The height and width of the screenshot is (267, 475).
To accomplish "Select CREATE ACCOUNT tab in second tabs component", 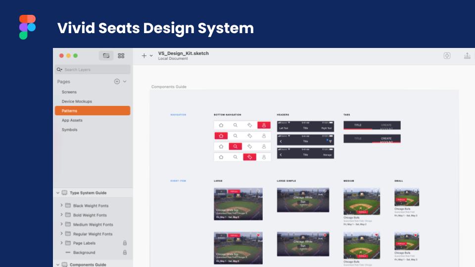I will pyautogui.click(x=386, y=139).
